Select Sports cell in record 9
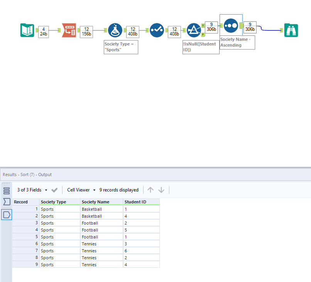 tap(60, 265)
